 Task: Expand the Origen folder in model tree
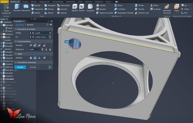(x=1, y=37)
